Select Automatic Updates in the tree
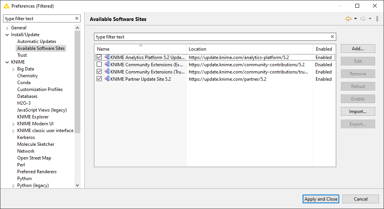Image resolution: width=384 pixels, height=209 pixels. (x=37, y=41)
